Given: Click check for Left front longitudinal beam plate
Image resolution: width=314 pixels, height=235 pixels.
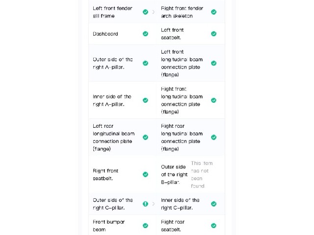Looking at the screenshot, I should tap(214, 63).
